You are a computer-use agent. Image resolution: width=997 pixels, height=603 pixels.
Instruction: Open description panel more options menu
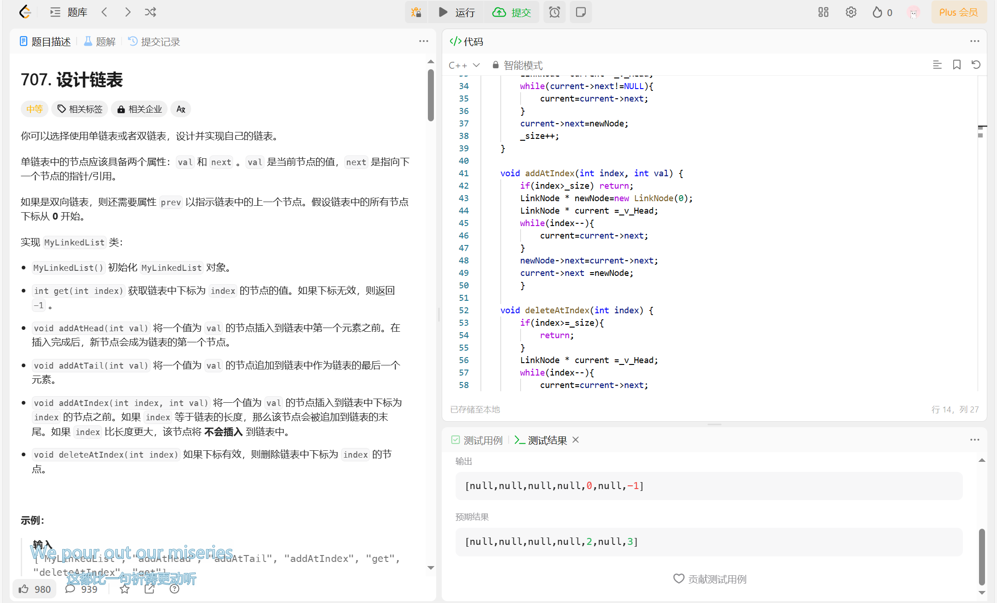424,41
